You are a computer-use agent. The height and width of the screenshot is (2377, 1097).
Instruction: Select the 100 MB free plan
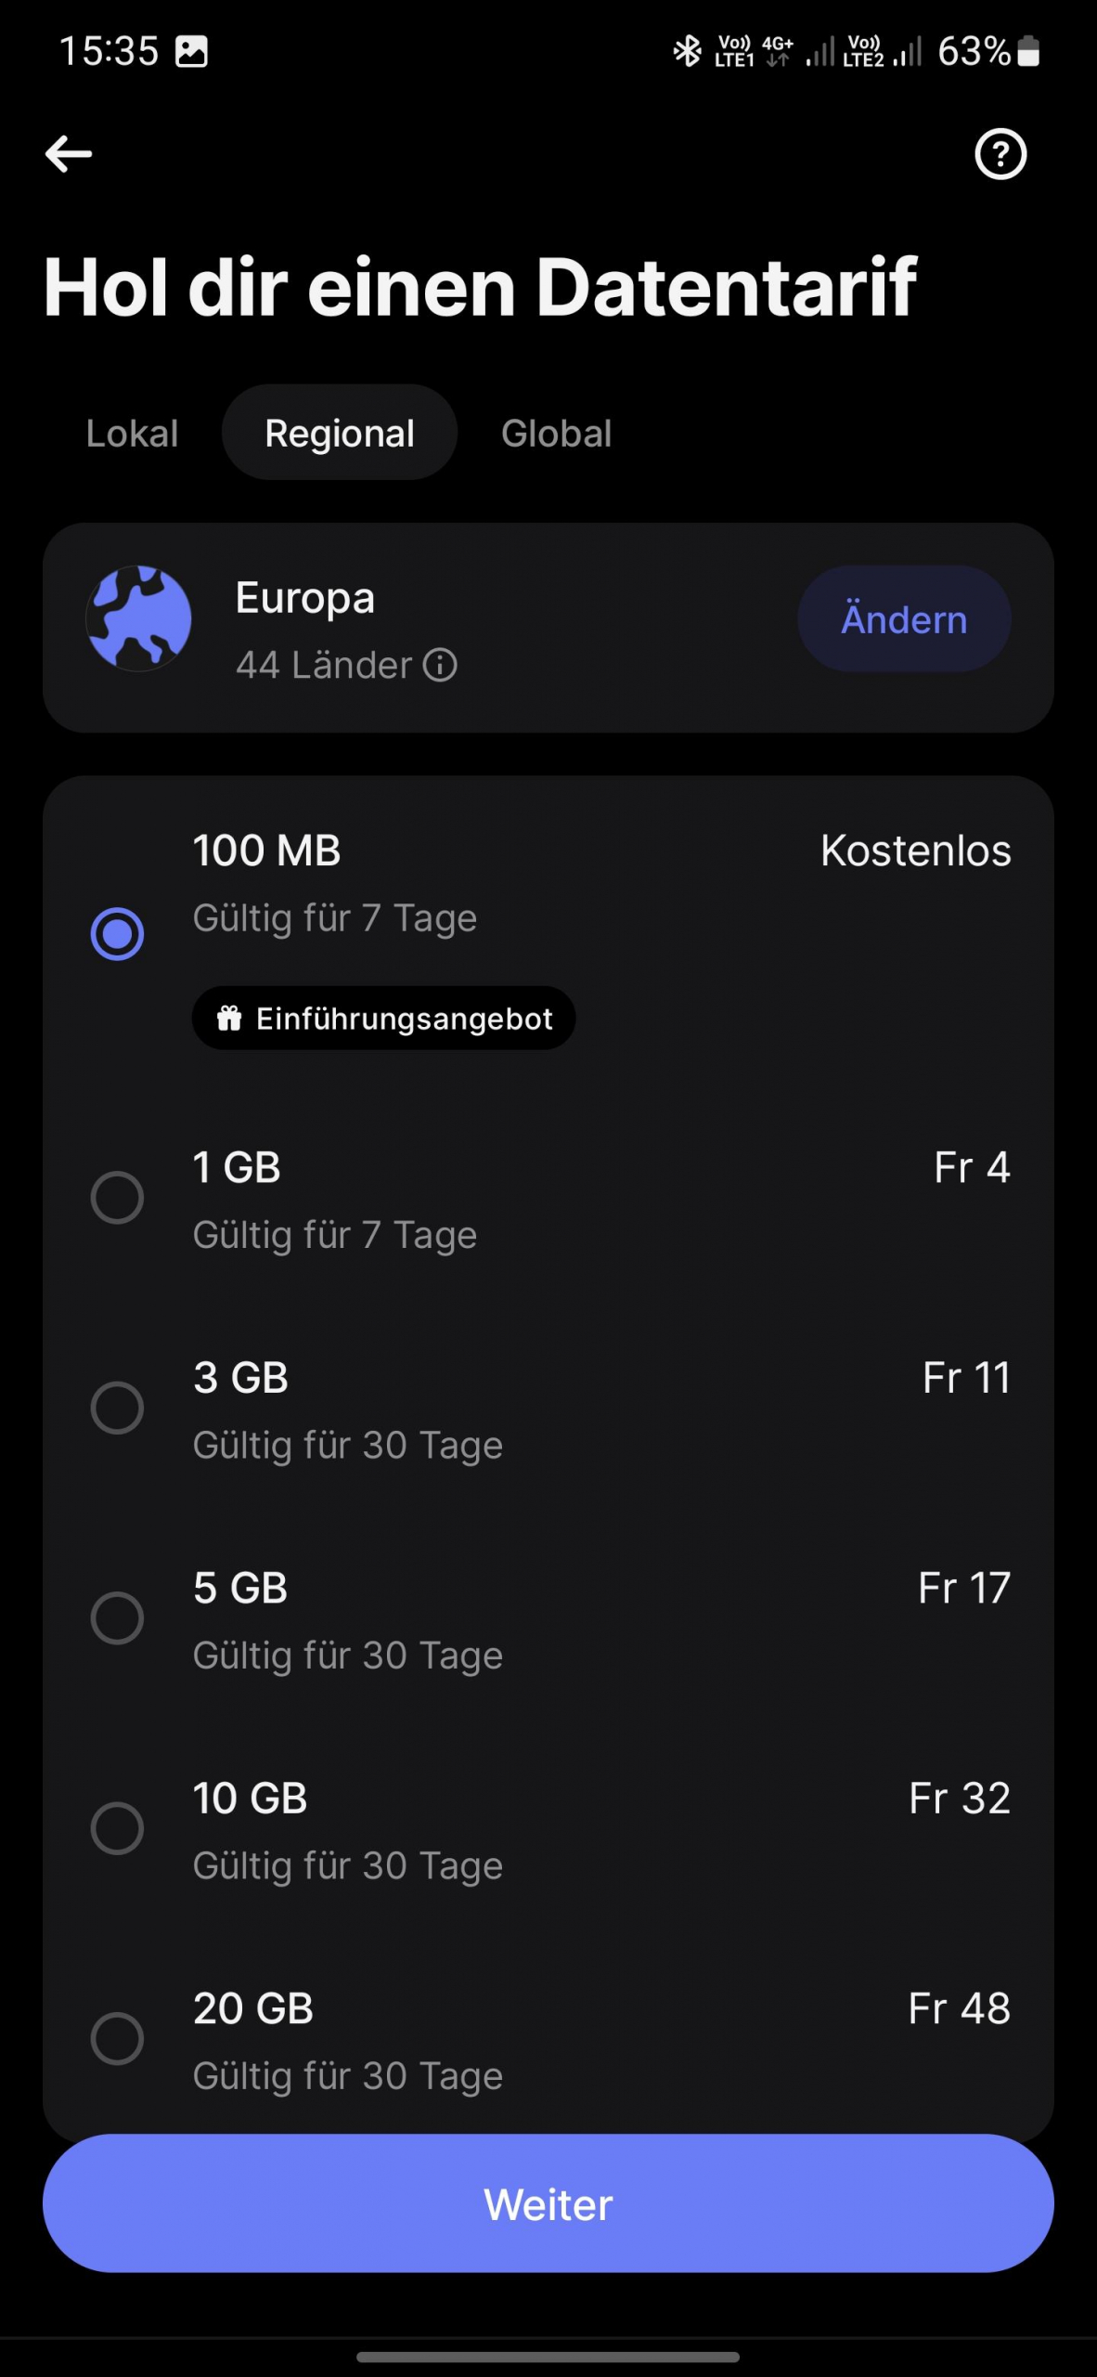pyautogui.click(x=117, y=933)
